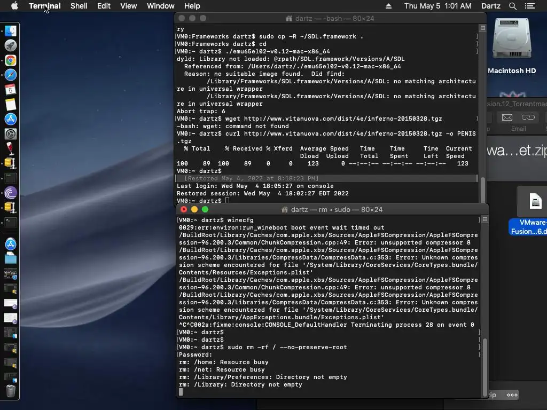Click the 'Abort trap: 6' line
Image resolution: width=547 pixels, height=410 pixels.
pyautogui.click(x=201, y=111)
